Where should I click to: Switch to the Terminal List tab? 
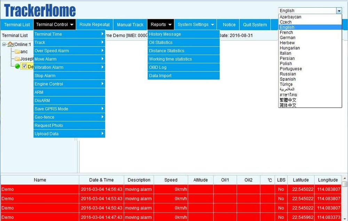pos(17,24)
